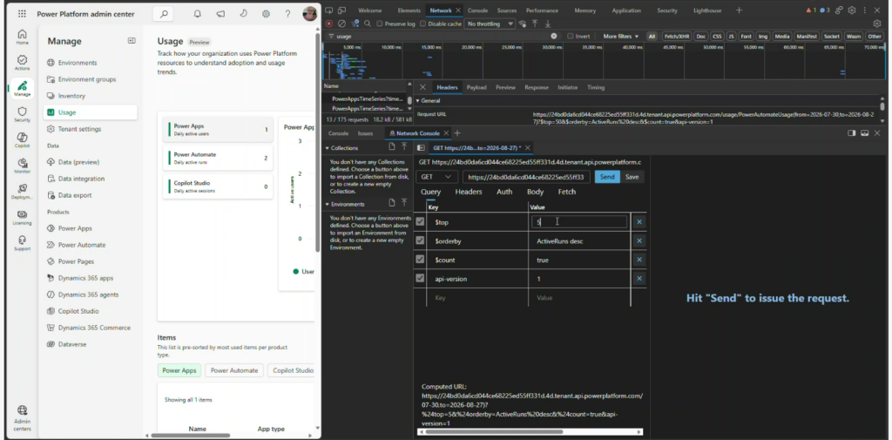Screen dimensions: 892x440
Task: Open the More filters dropdown
Action: coord(620,37)
